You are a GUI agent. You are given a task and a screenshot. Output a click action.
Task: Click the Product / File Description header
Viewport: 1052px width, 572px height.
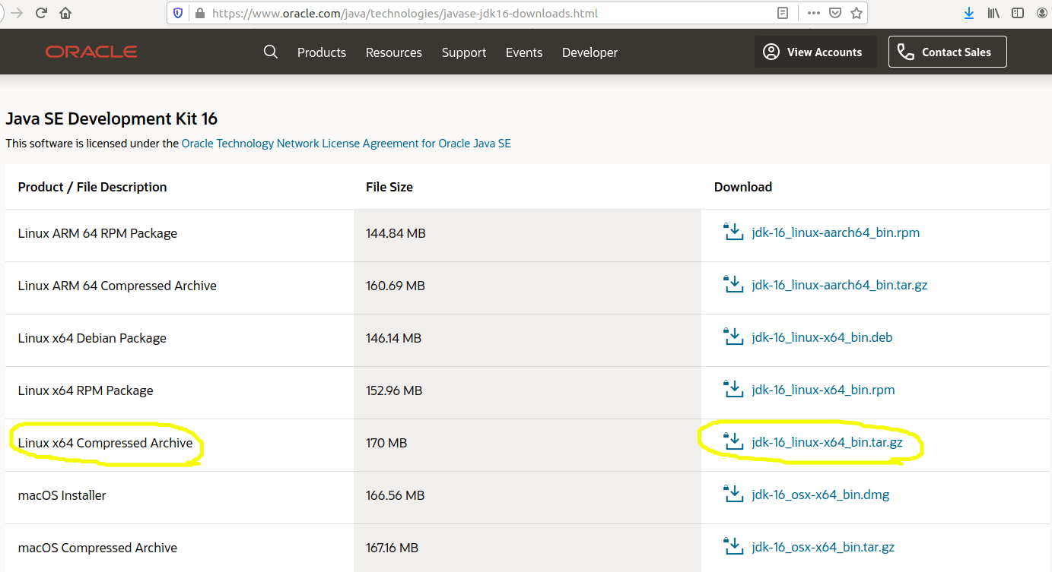pyautogui.click(x=93, y=187)
